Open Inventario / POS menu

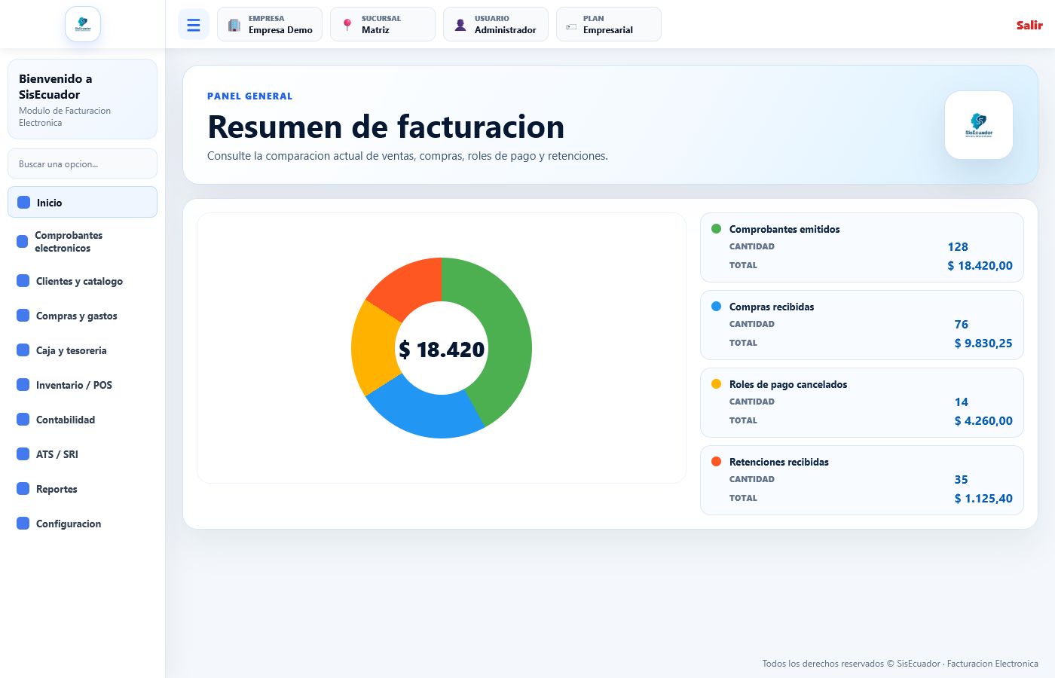pyautogui.click(x=82, y=385)
